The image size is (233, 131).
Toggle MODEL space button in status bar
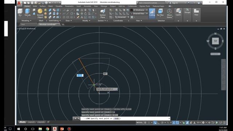(x=139, y=123)
